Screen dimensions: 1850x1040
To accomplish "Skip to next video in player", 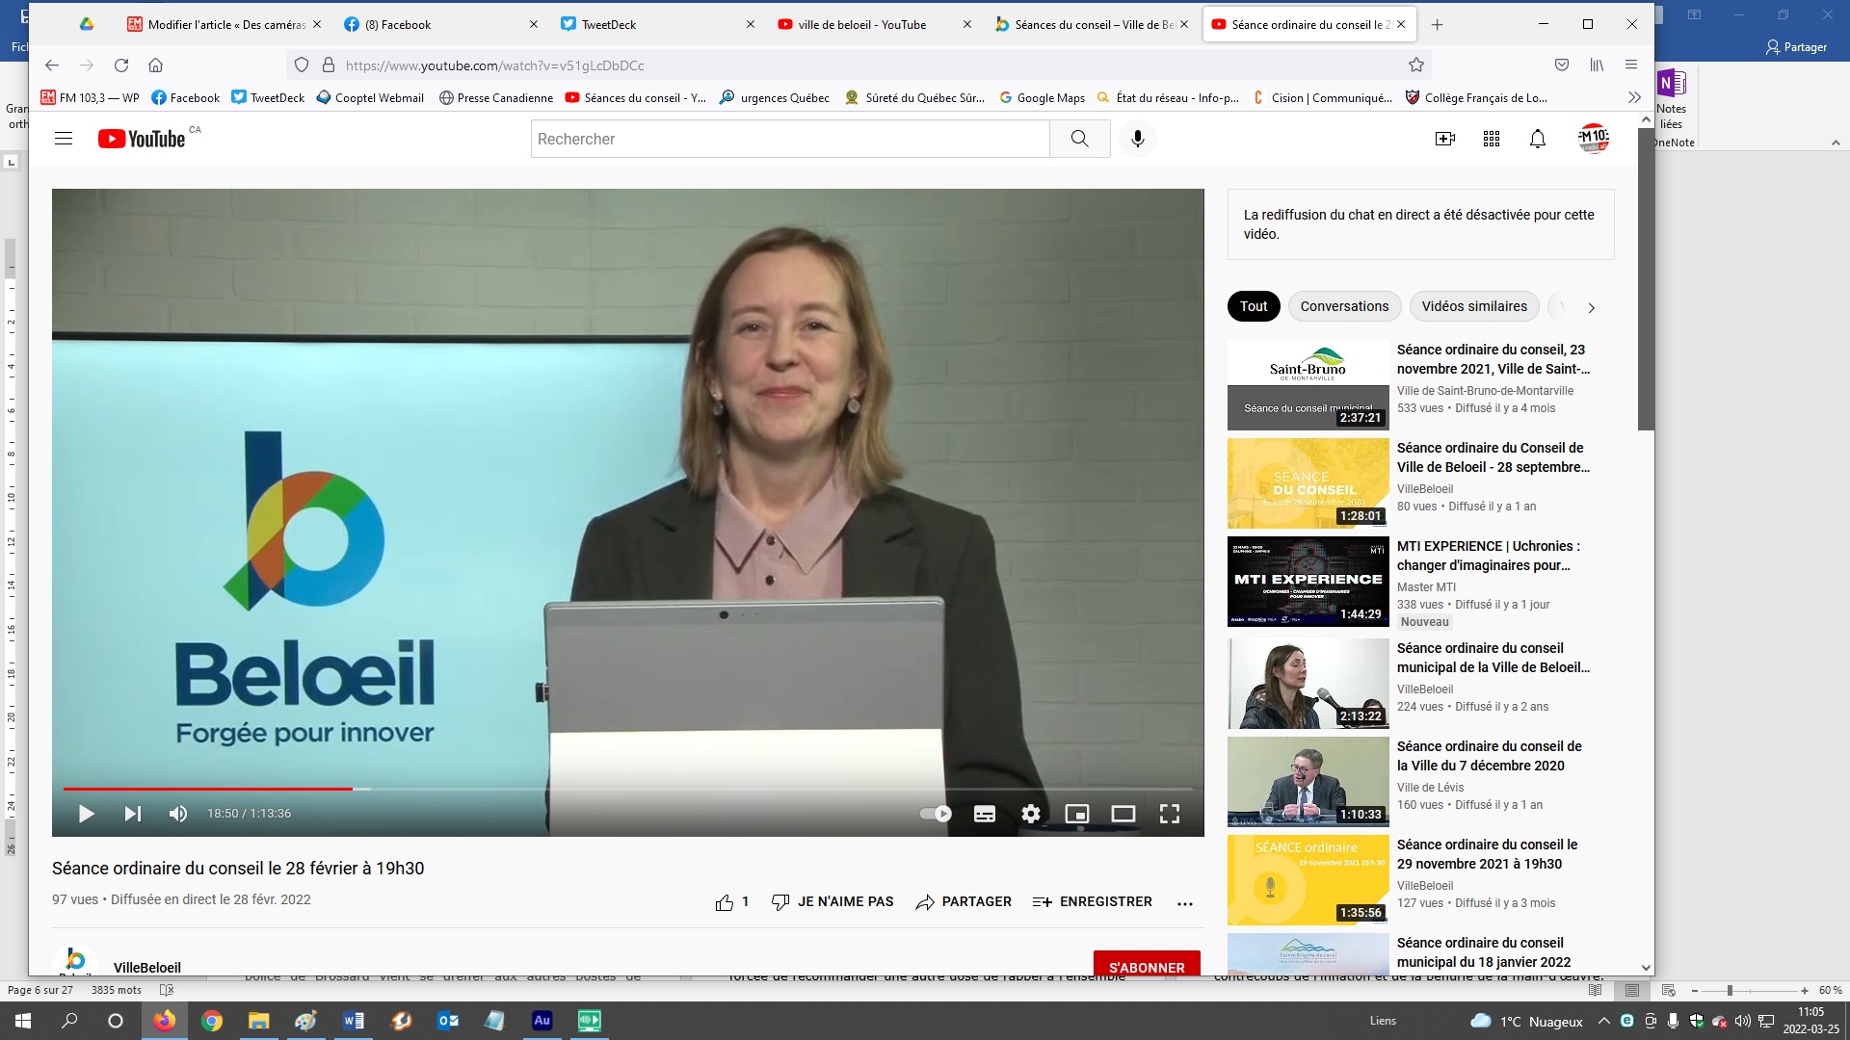I will 133,814.
